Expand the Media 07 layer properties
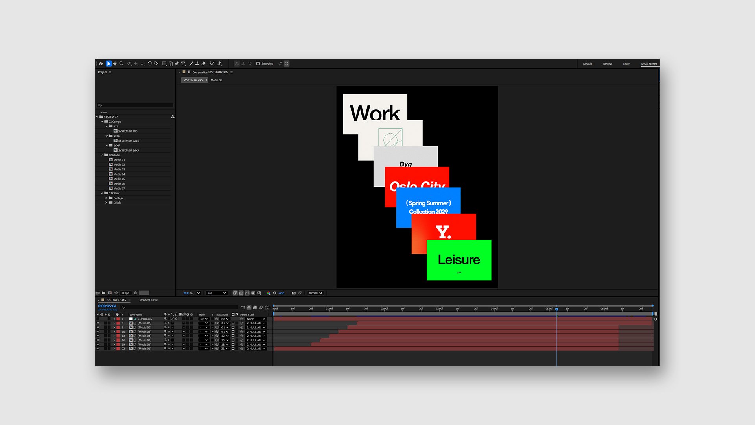The width and height of the screenshot is (755, 425). (114, 323)
